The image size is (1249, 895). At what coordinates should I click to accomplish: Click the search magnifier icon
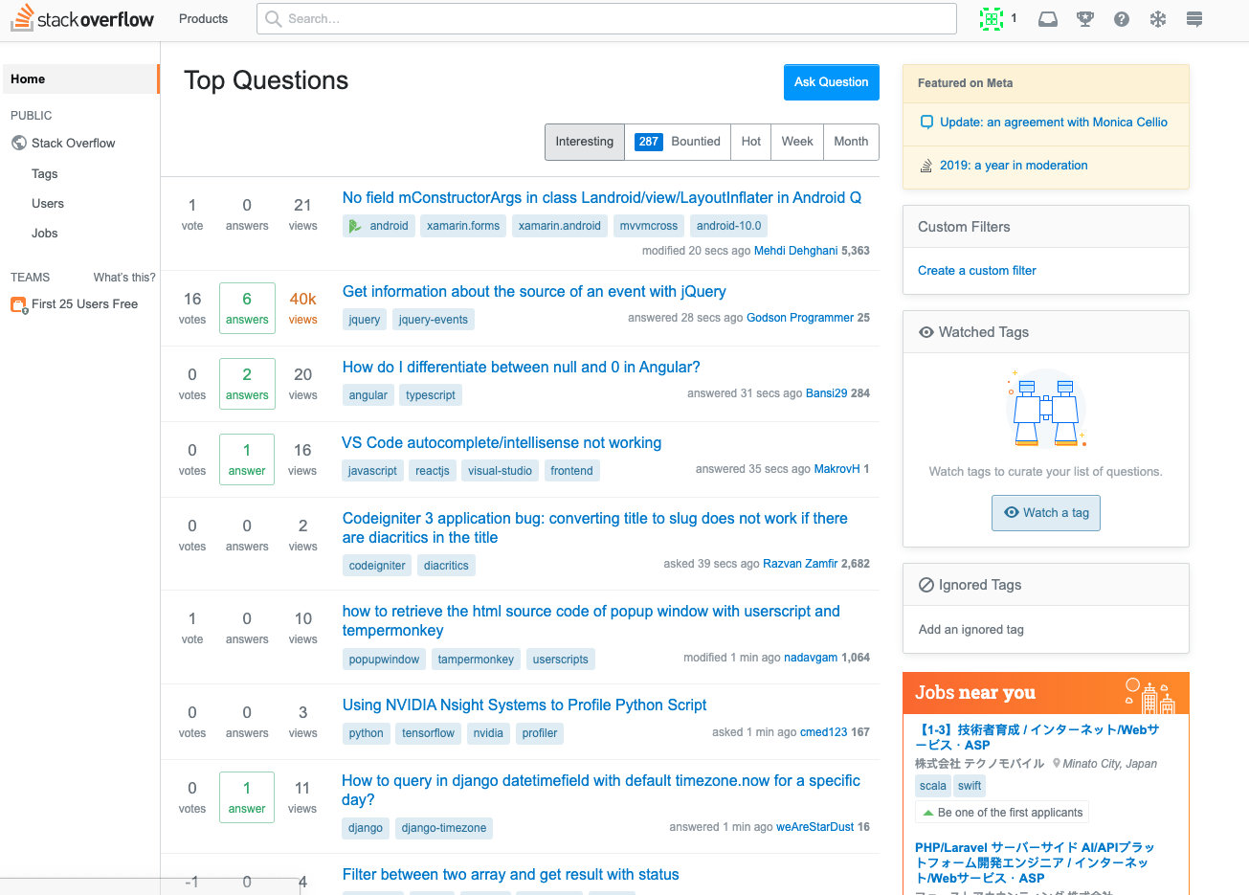[x=273, y=18]
